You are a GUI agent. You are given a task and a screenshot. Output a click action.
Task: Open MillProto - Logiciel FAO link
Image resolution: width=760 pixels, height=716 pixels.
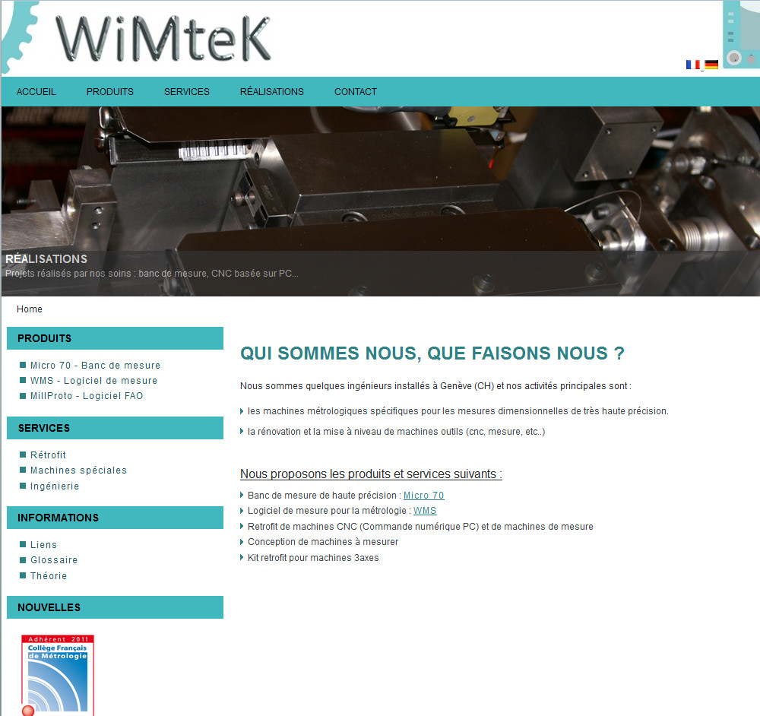coord(87,396)
